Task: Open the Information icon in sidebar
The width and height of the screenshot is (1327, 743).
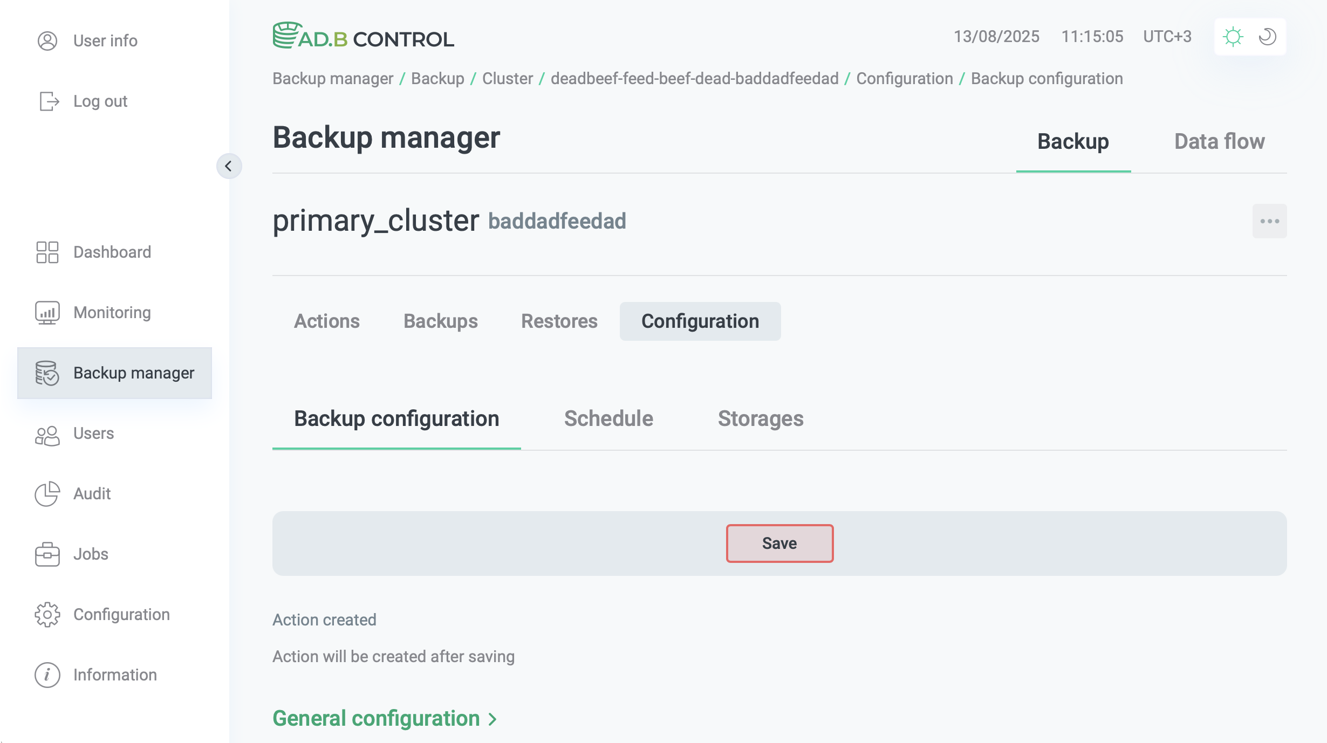Action: coord(47,675)
